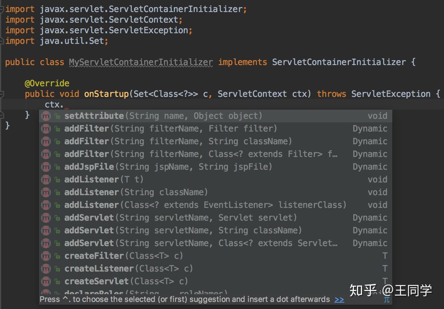
Task: Collapse the onStartup method fold marker
Action: 2,94
